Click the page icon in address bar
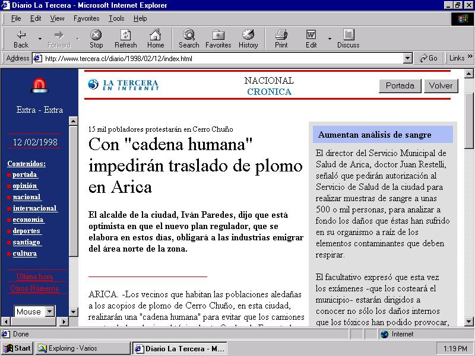The width and height of the screenshot is (475, 356). pos(37,58)
